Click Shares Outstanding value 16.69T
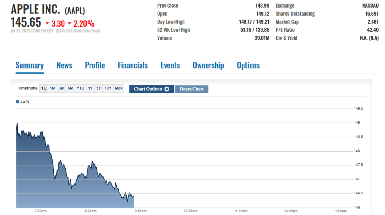 [372, 14]
